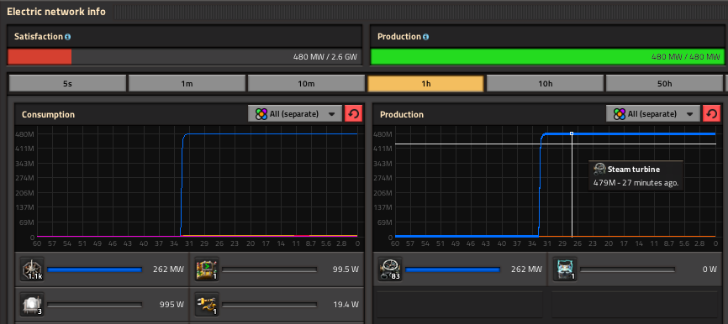Click the Production header info icon

click(x=425, y=37)
